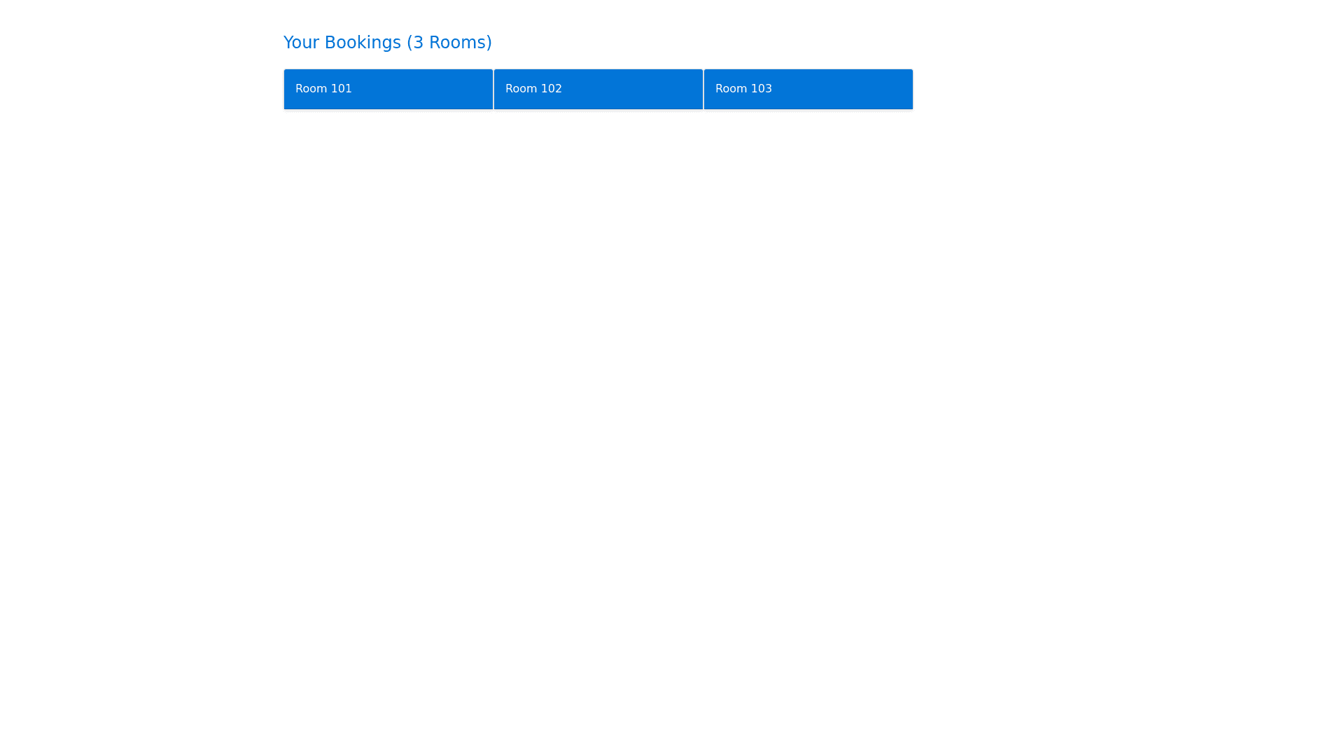Click the "Room 103" label text
The width and height of the screenshot is (1344, 756).
pos(743,89)
